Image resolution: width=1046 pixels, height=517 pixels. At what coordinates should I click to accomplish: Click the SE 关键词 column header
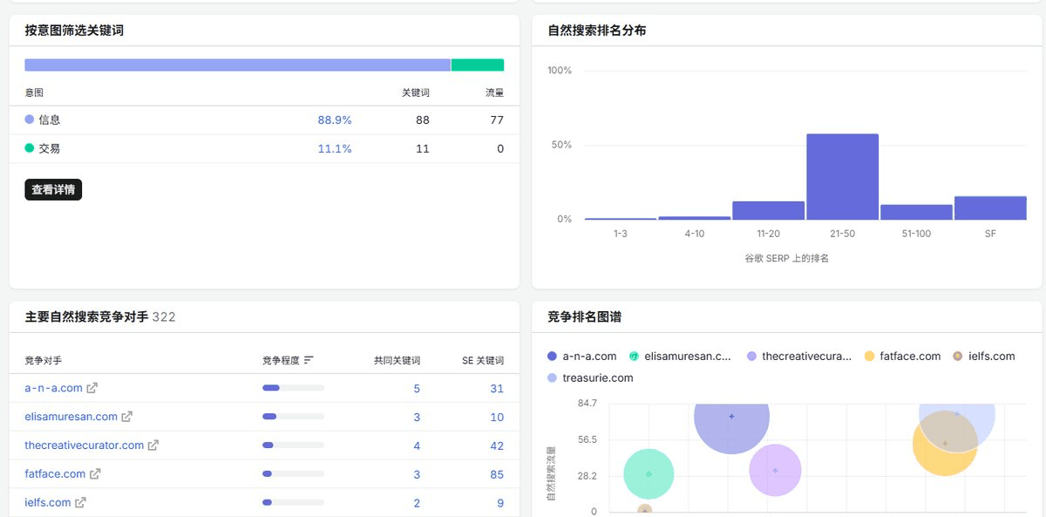(483, 360)
